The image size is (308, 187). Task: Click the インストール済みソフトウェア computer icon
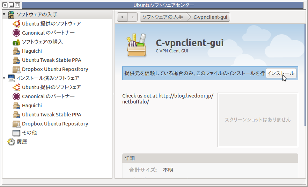click(x=11, y=78)
